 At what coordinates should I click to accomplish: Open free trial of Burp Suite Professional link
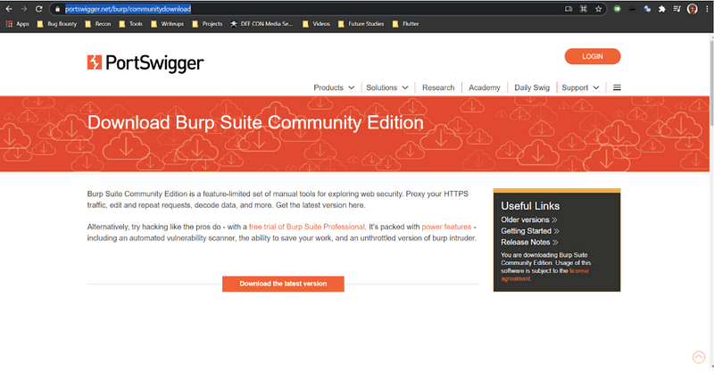(307, 227)
